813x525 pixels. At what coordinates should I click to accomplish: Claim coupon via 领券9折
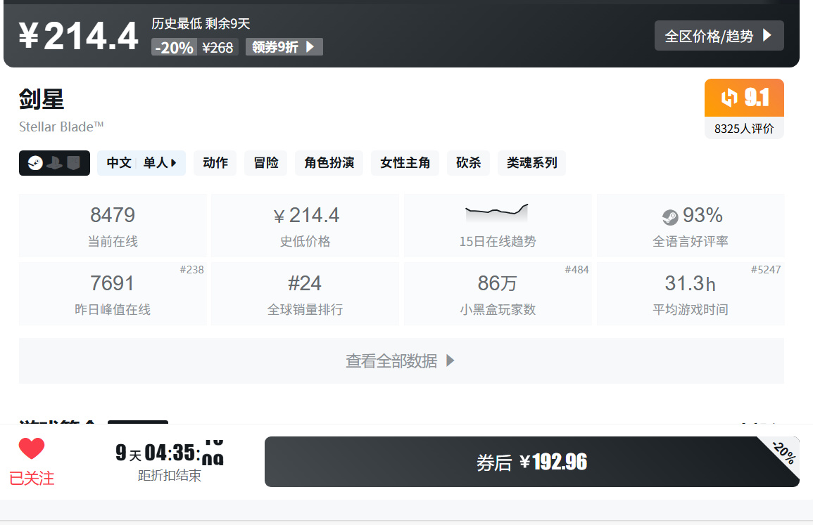point(284,47)
